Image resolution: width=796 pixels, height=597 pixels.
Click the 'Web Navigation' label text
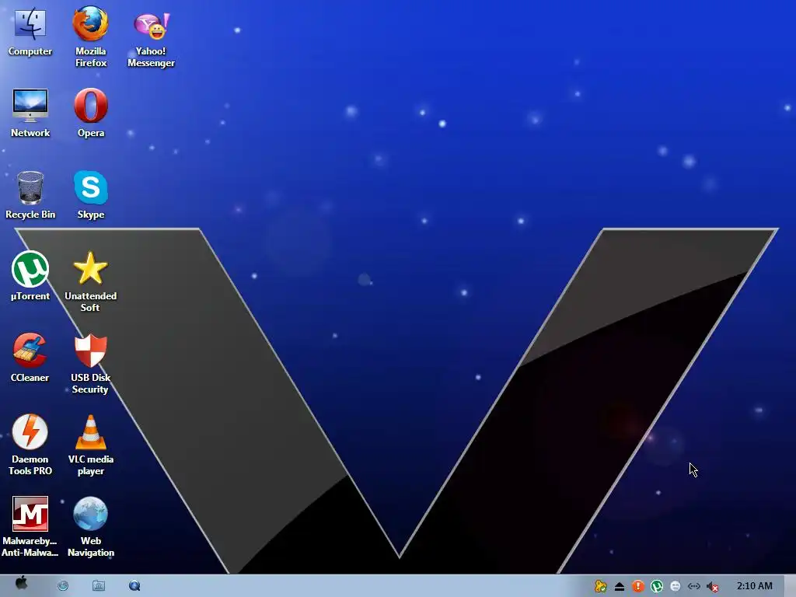[x=91, y=546]
